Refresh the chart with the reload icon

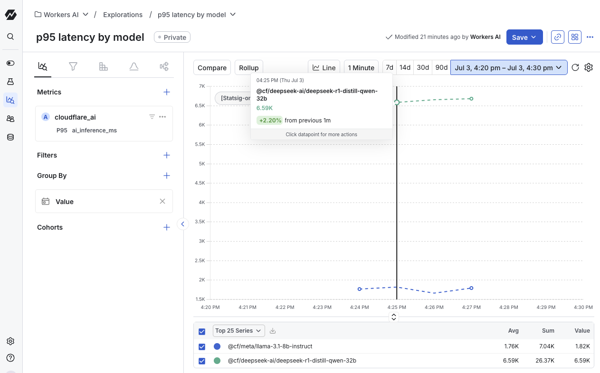575,67
